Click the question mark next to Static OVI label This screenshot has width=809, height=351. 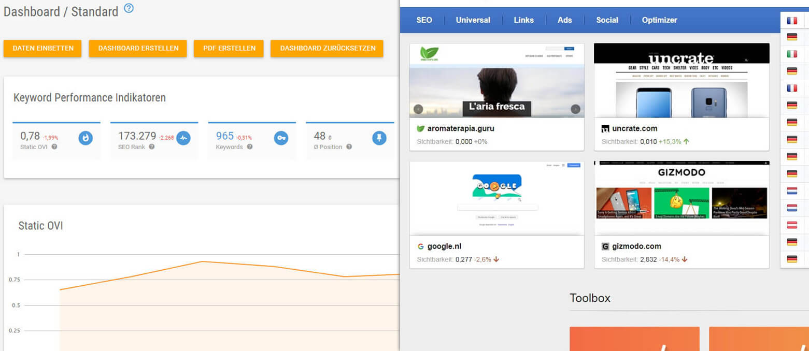pyautogui.click(x=54, y=147)
